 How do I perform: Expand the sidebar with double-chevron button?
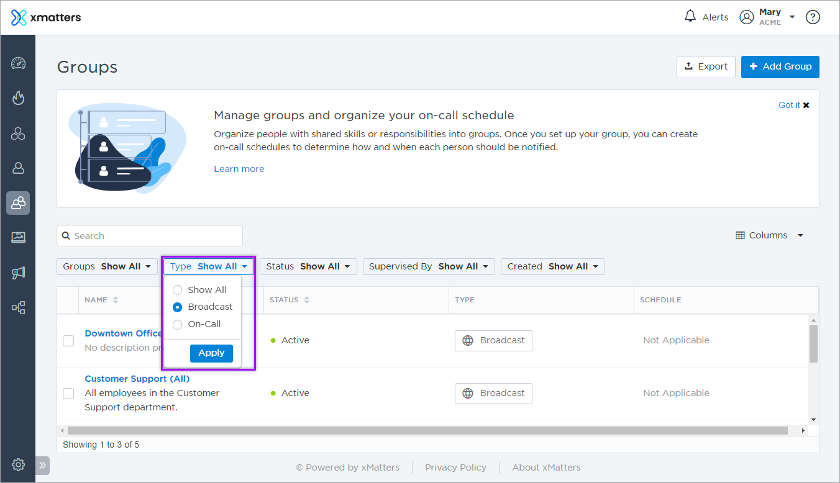pos(42,465)
